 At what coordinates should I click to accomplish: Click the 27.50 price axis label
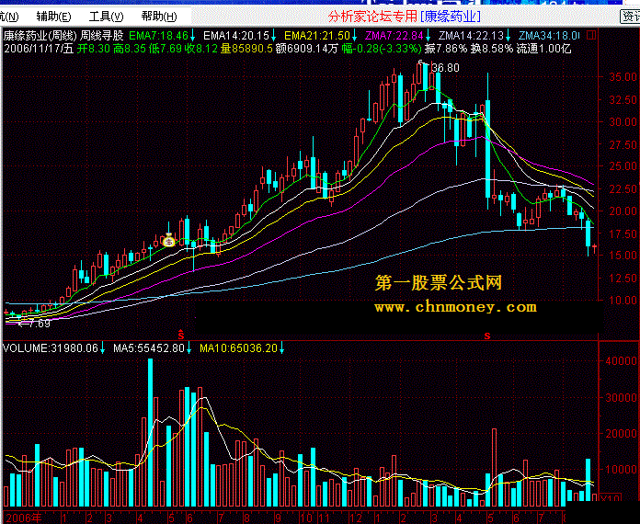tap(623, 144)
